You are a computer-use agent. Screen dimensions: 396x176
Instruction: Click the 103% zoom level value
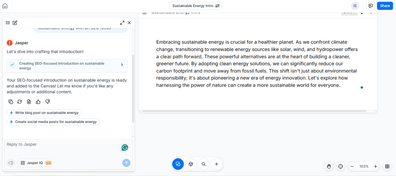[364, 166]
